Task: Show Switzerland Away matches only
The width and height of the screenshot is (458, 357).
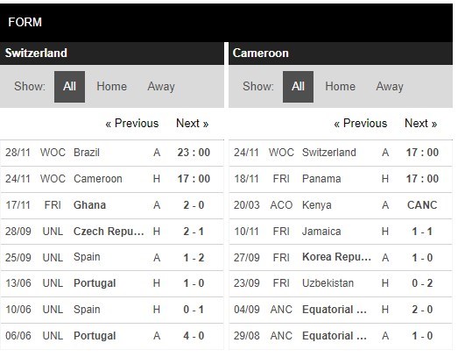Action: click(x=161, y=87)
